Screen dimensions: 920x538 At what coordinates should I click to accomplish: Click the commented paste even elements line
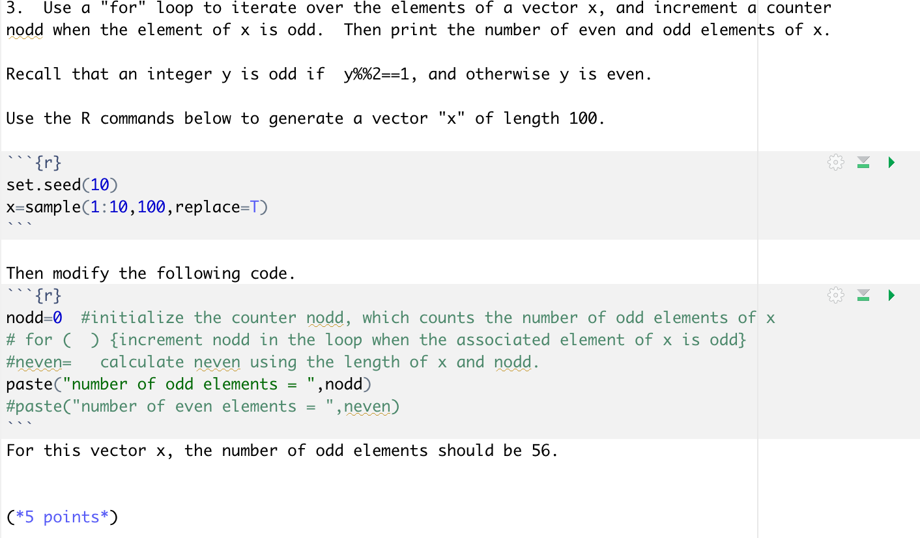click(x=202, y=406)
